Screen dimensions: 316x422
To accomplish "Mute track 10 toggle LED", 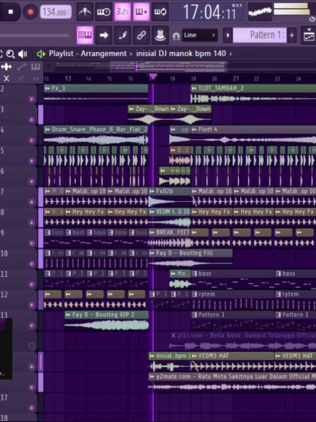I will coord(31,264).
